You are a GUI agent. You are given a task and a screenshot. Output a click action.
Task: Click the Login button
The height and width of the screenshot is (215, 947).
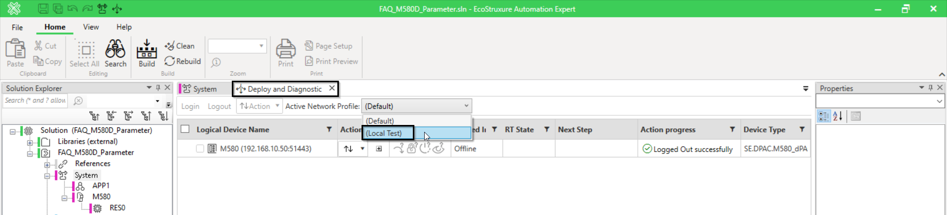pos(190,106)
